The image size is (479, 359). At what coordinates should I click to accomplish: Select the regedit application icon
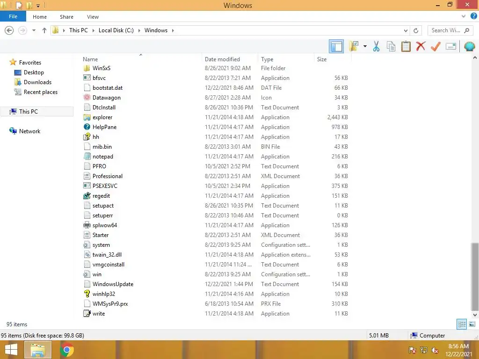click(x=87, y=196)
